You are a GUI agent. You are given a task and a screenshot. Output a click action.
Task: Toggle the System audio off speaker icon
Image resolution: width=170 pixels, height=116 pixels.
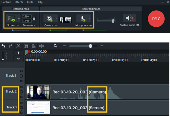click(130, 18)
